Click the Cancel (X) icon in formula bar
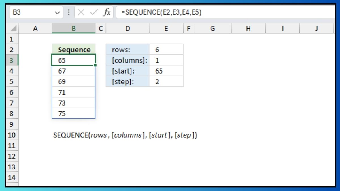340x191 pixels. point(81,12)
